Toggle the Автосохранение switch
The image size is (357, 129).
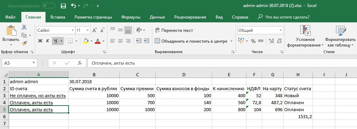click(x=49, y=6)
